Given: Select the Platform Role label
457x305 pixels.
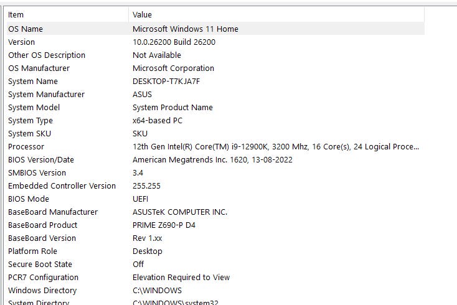Looking at the screenshot, I should (32, 251).
